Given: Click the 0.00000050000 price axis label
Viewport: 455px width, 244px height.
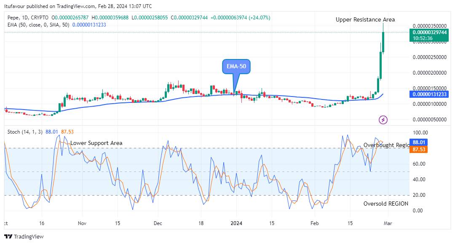Looking at the screenshot, I should [429, 120].
